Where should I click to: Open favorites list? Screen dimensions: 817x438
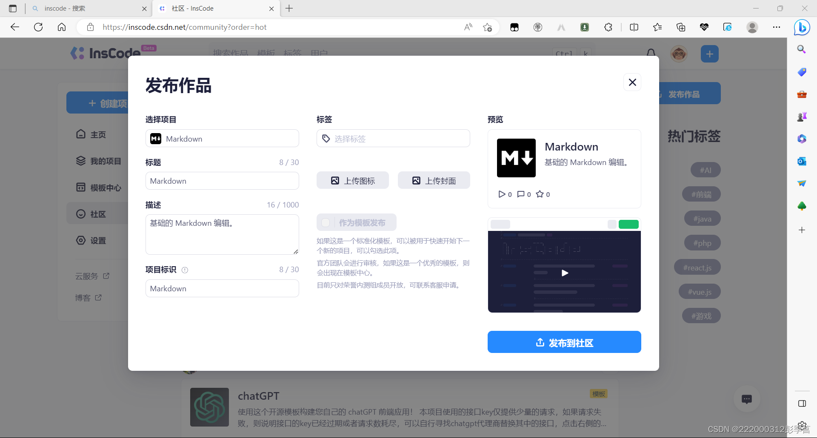click(657, 27)
